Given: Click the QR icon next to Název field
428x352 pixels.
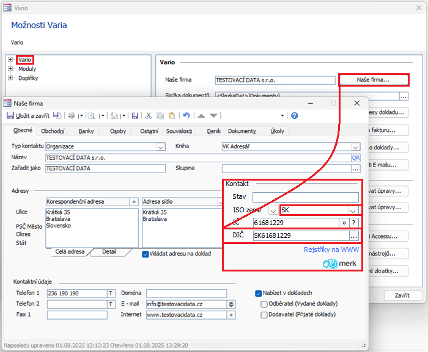Looking at the screenshot, I should coord(355,158).
